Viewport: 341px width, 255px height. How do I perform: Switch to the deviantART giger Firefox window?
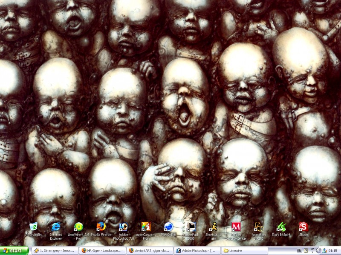(150, 251)
